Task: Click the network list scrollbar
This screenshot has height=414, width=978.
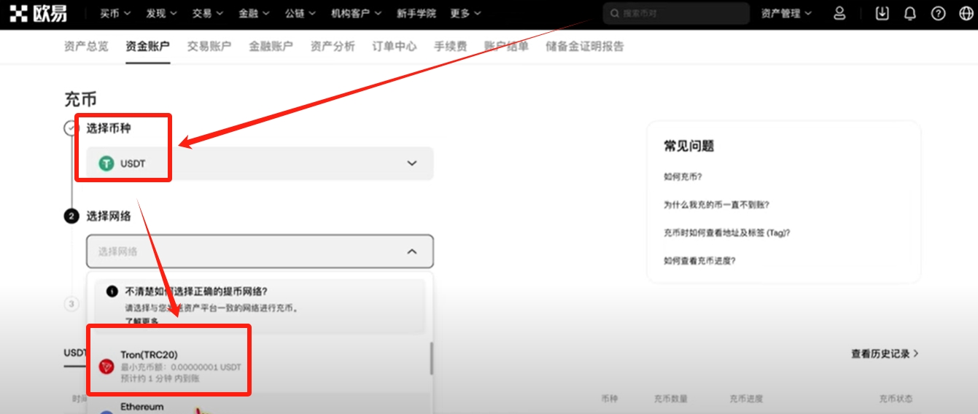Action: coord(431,359)
